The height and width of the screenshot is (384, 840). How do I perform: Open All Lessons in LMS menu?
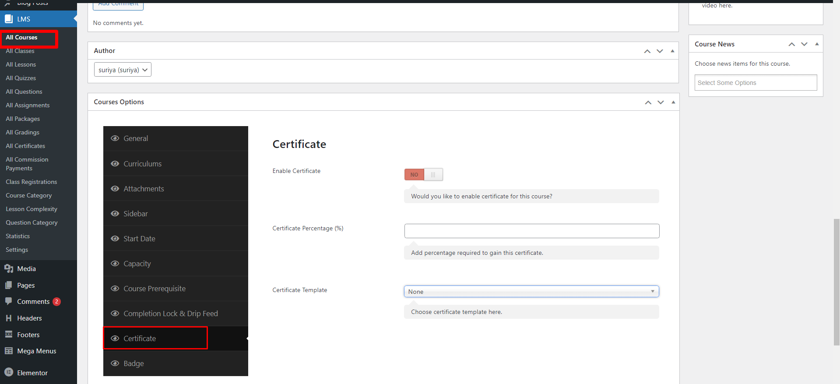point(21,65)
